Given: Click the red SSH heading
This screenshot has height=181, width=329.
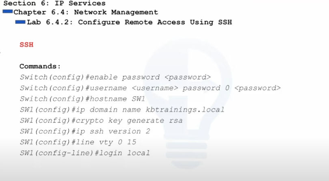Looking at the screenshot, I should click(26, 45).
